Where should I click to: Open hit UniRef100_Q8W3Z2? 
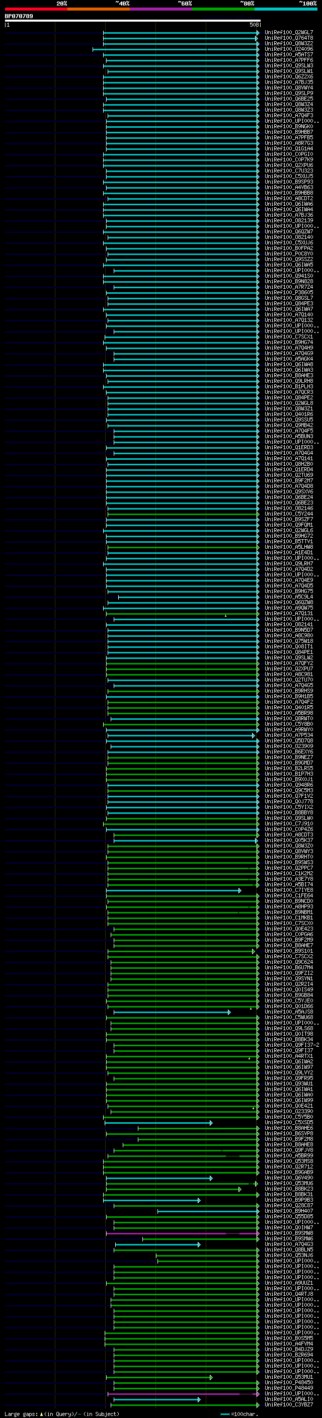pyautogui.click(x=289, y=43)
